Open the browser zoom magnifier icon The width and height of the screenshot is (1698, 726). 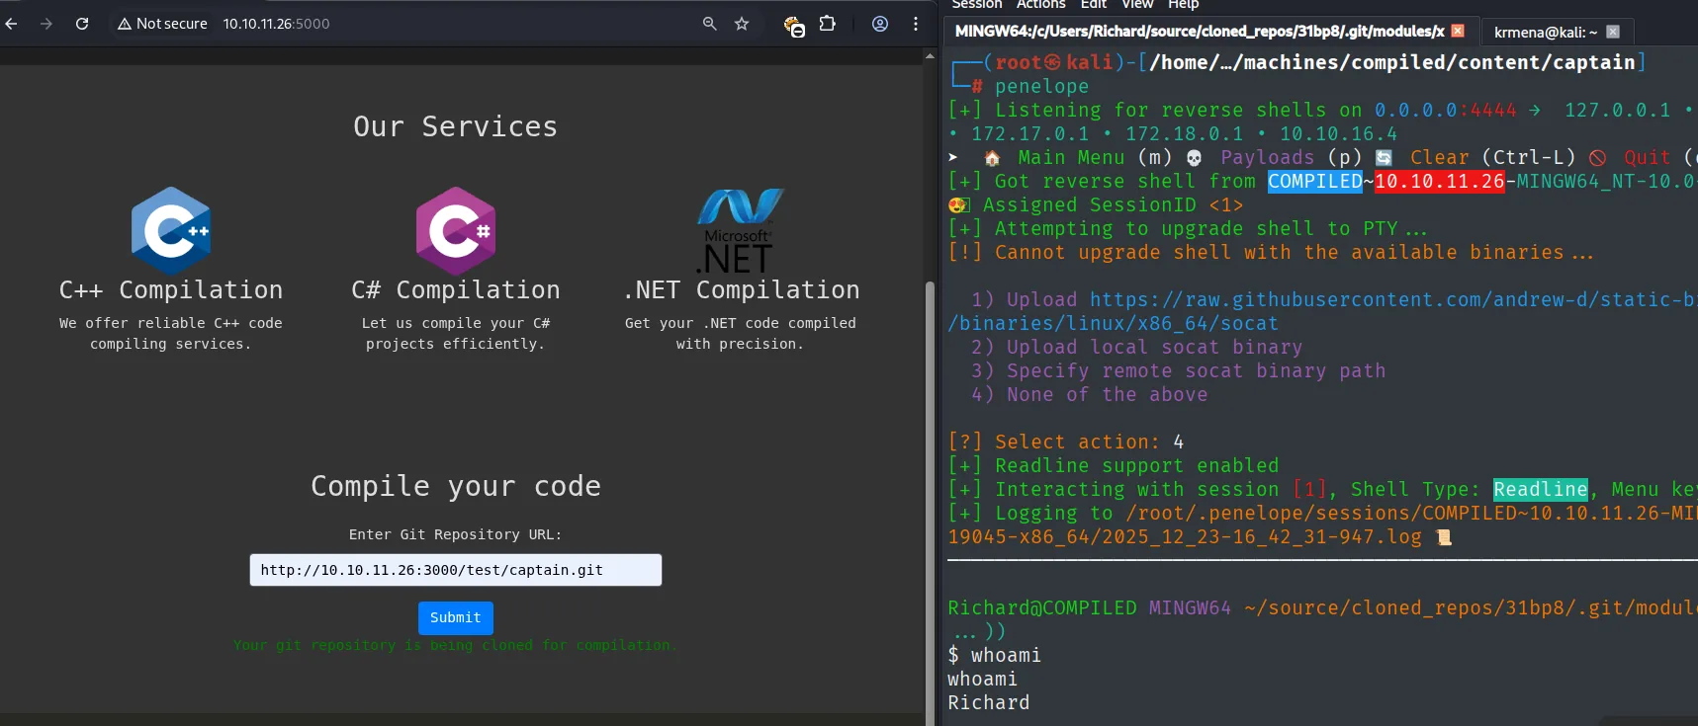click(x=709, y=24)
